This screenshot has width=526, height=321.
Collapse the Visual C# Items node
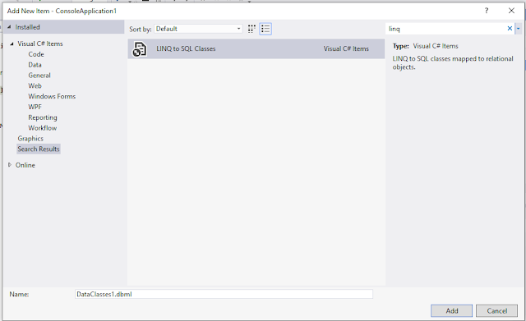point(12,44)
